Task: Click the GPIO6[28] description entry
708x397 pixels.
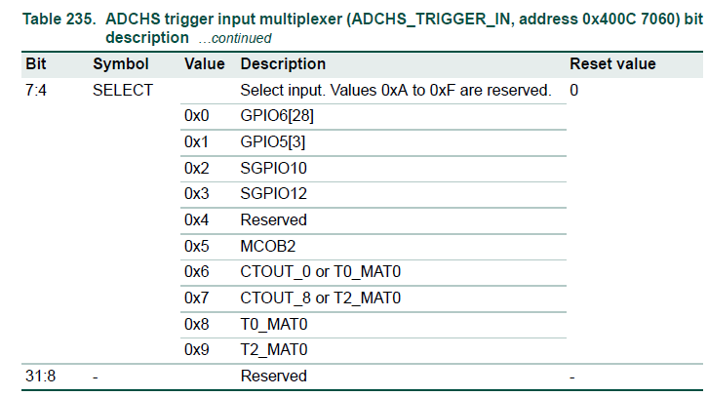Action: pyautogui.click(x=277, y=116)
